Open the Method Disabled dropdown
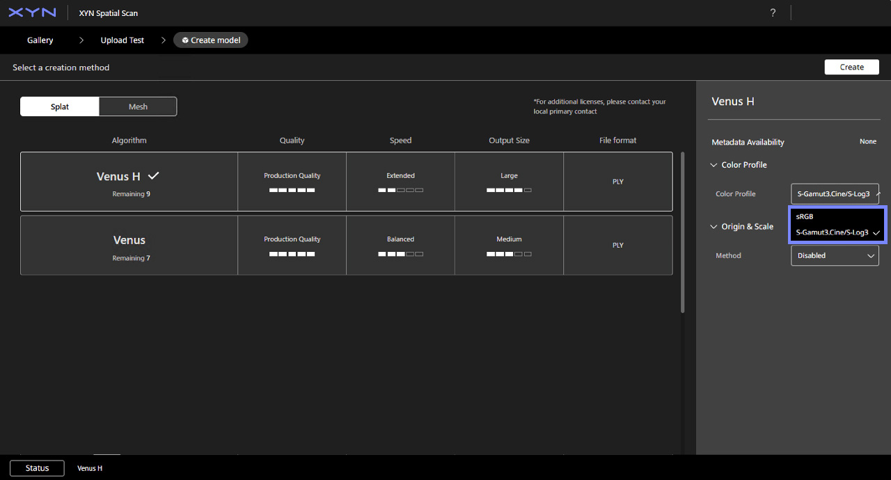Image resolution: width=891 pixels, height=480 pixels. pos(835,255)
